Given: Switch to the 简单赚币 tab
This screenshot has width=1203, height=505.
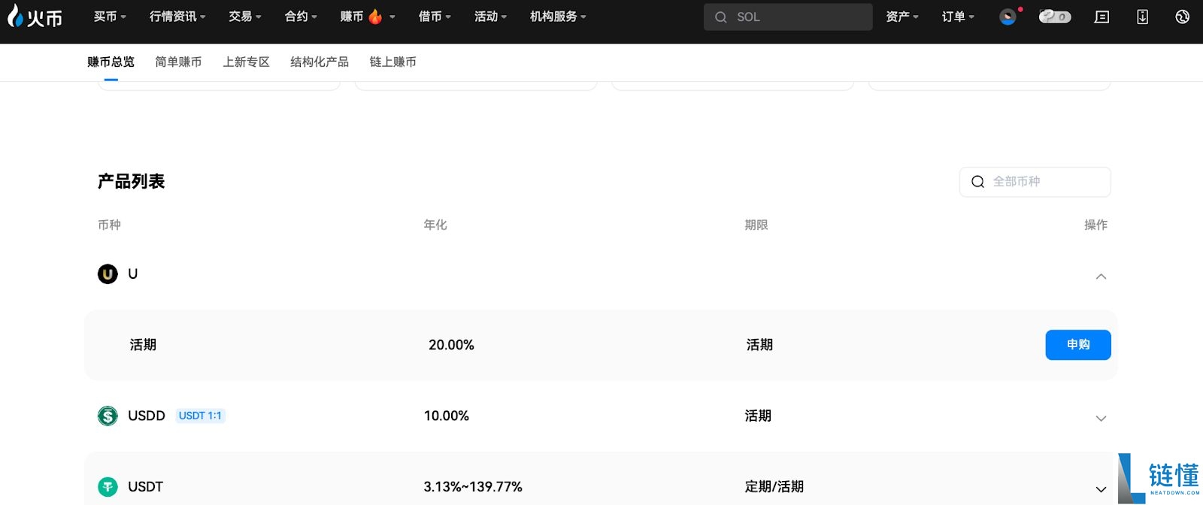Looking at the screenshot, I should click(178, 62).
